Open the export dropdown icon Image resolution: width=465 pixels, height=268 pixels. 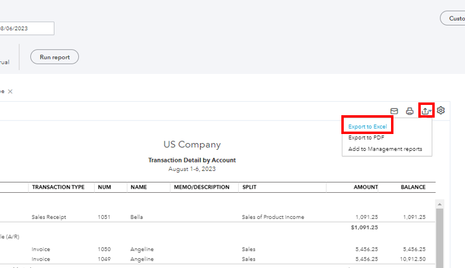[426, 111]
